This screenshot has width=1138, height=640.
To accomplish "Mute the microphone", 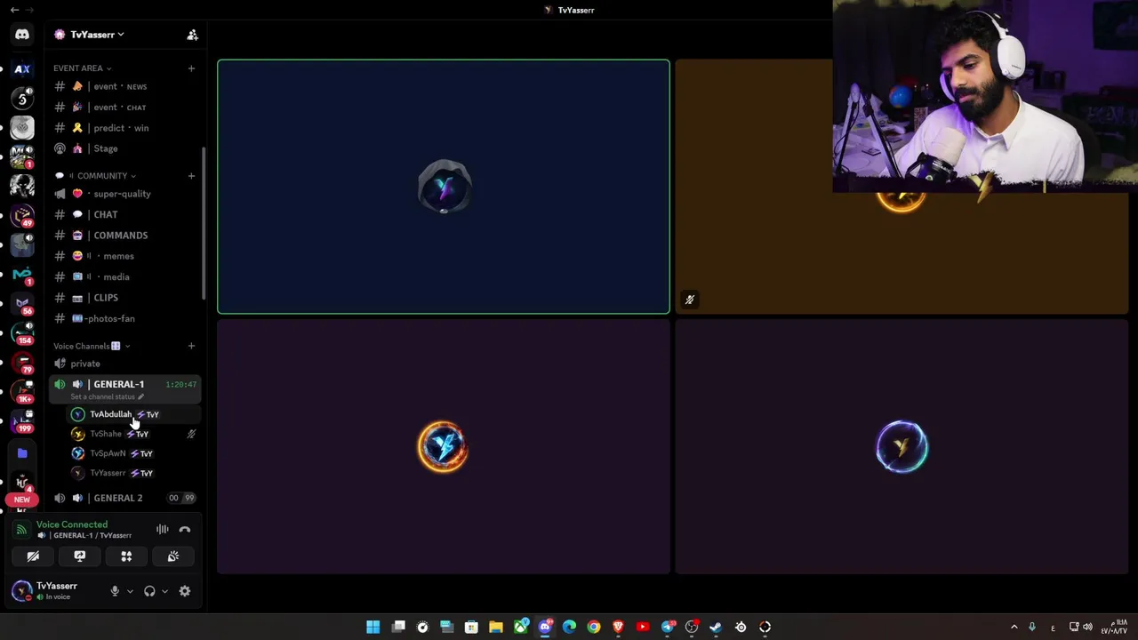I will (x=115, y=591).
